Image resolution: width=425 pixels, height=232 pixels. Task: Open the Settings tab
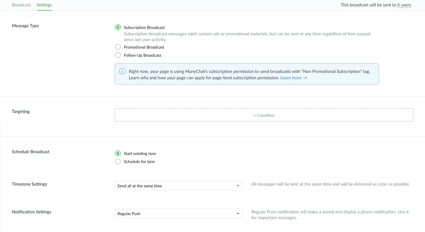tap(44, 5)
